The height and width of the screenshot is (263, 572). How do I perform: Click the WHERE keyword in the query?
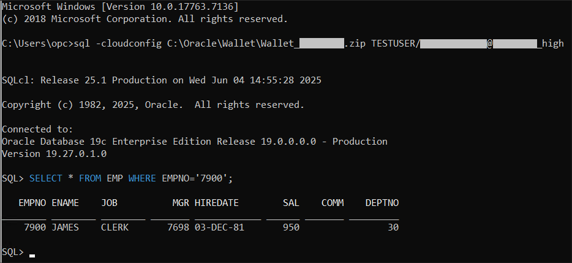pos(142,178)
